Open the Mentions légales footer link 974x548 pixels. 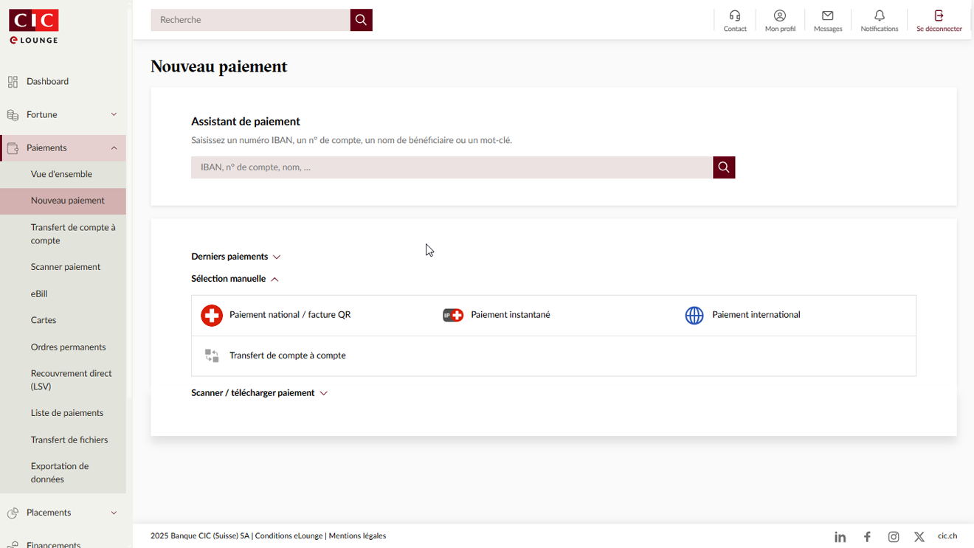tap(357, 536)
